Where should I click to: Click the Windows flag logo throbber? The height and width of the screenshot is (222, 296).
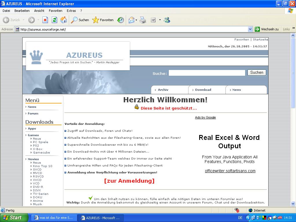click(x=290, y=11)
